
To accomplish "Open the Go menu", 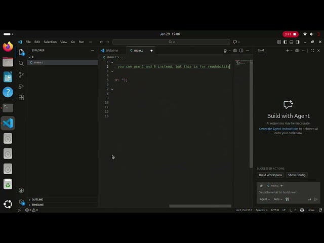I will click(73, 42).
